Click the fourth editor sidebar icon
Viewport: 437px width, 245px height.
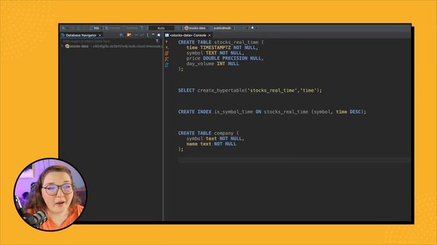coord(167,59)
